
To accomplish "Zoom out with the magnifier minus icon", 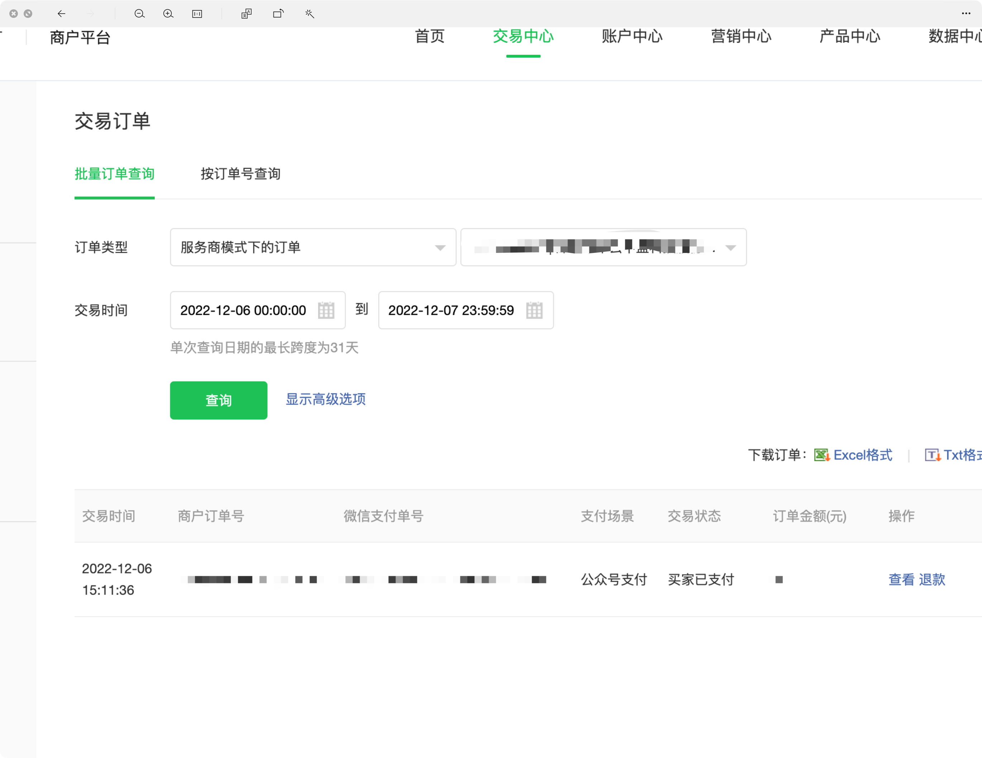I will (x=139, y=14).
